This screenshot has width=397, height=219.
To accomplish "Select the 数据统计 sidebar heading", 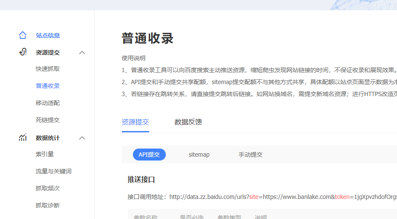I will coord(47,138).
